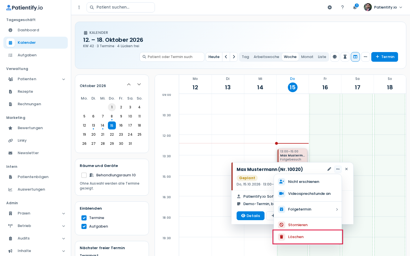Toggle the sidebar layout icon in calendar toolbar
The height and width of the screenshot is (256, 410).
[x=355, y=57]
